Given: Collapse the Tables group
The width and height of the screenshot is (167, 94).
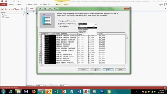Looking at the screenshot, I should [x=24, y=15].
